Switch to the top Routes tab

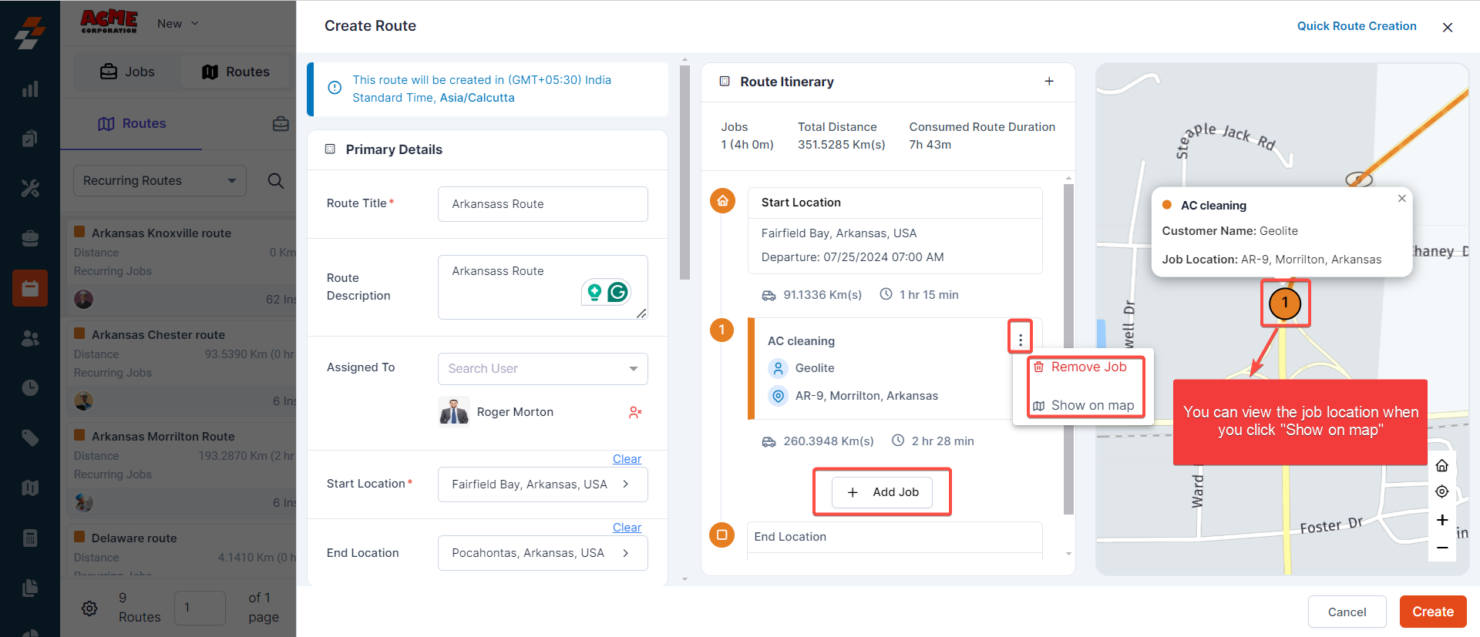click(236, 72)
